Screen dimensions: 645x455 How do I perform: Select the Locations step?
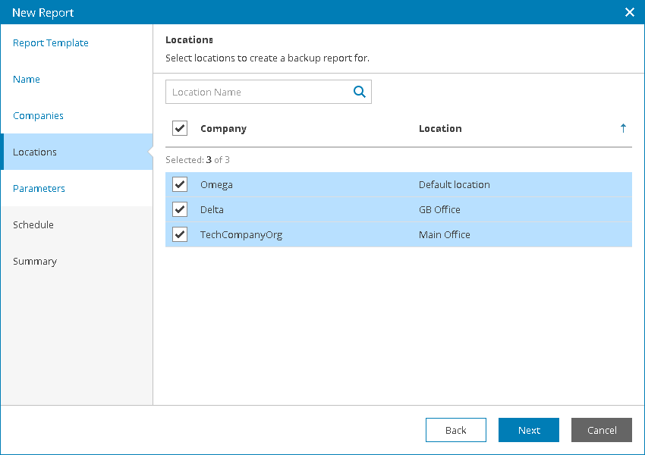tap(77, 152)
